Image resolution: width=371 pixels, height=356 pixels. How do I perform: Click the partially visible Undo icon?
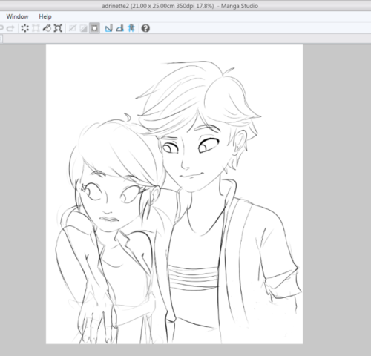point(1,28)
